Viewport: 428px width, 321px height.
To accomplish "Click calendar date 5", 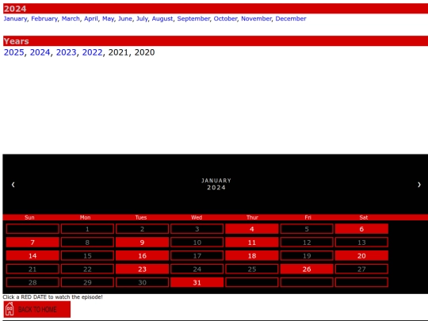I will (307, 229).
